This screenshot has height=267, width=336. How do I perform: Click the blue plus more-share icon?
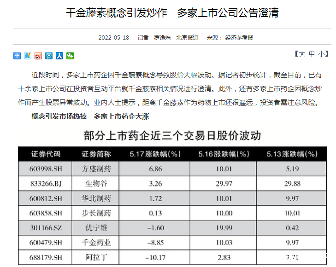pyautogui.click(x=17, y=56)
